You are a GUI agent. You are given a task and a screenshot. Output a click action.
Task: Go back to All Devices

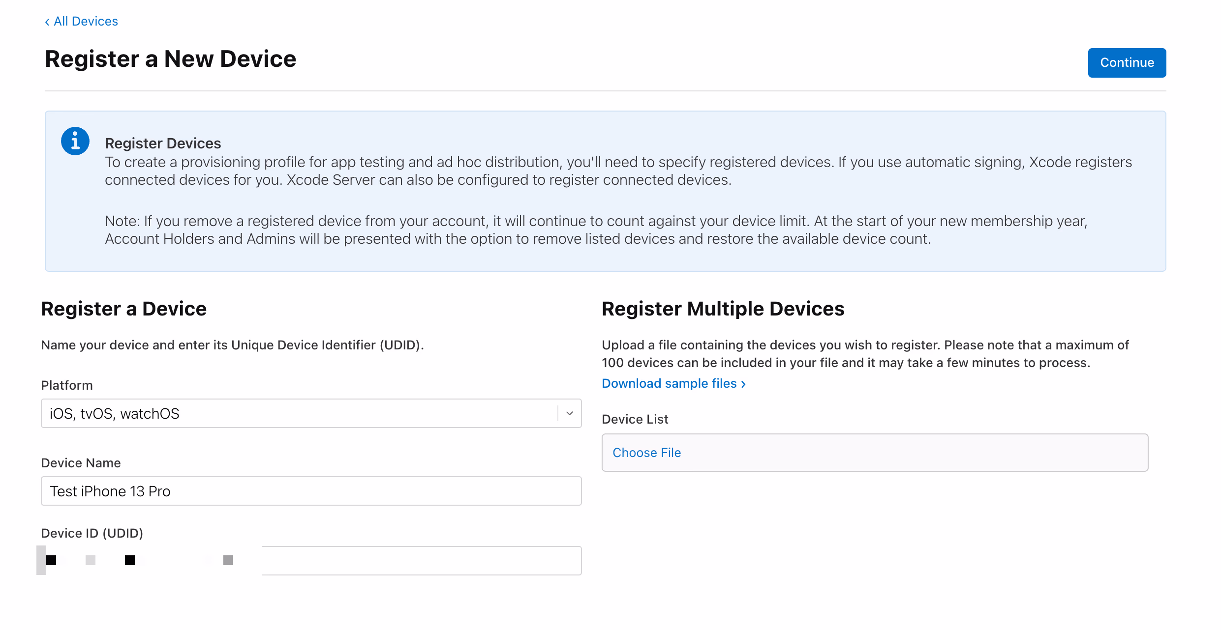point(86,22)
